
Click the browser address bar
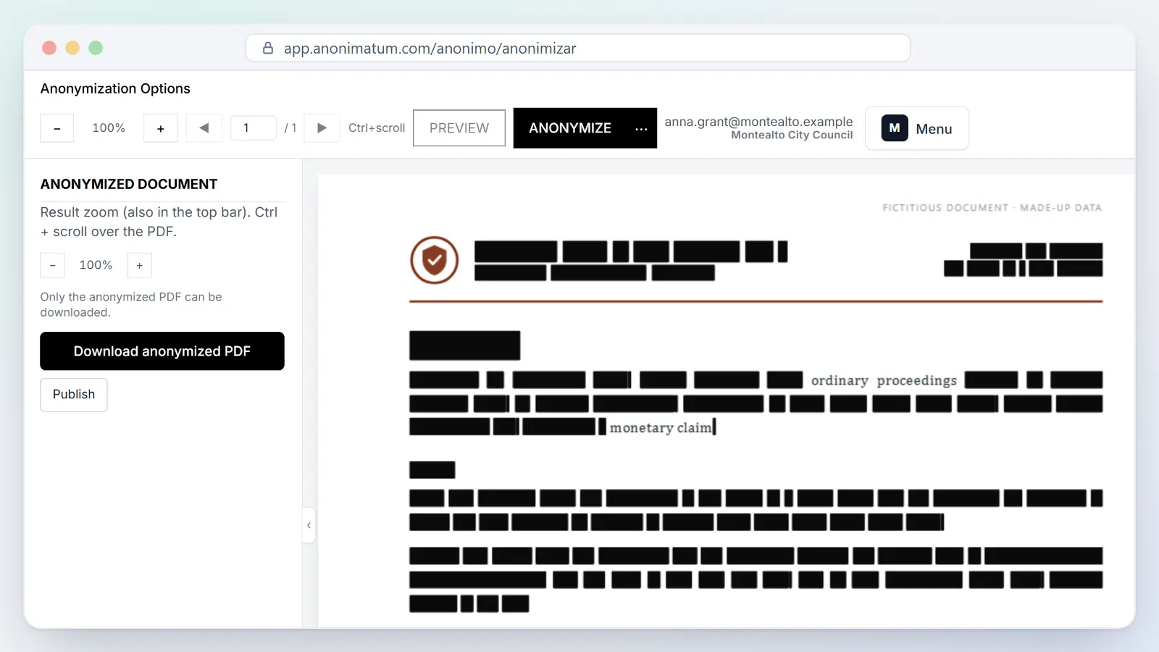578,49
